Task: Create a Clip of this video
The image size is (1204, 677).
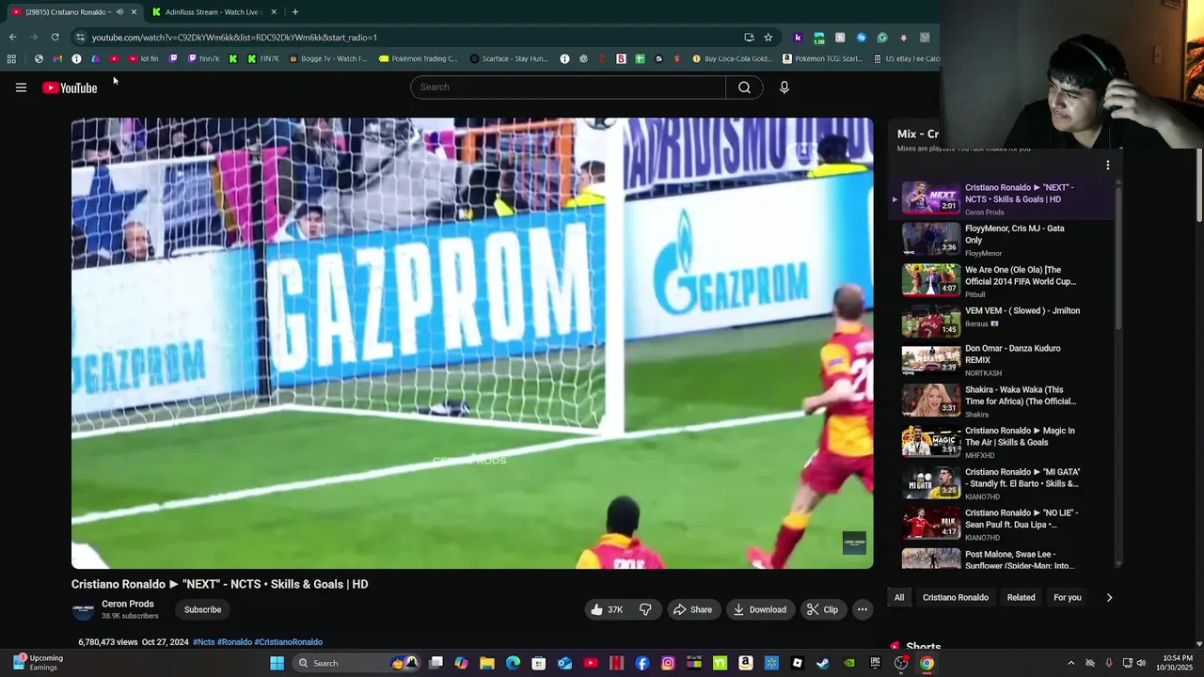Action: tap(823, 609)
